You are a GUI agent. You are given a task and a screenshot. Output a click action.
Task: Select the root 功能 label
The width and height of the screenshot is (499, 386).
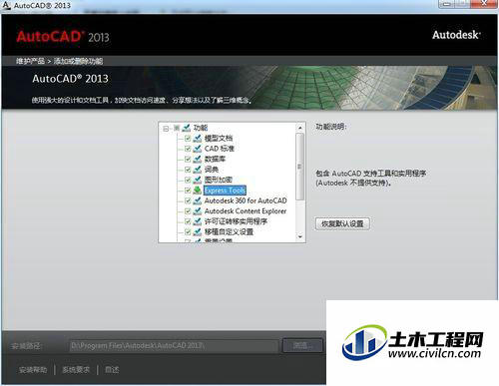coord(201,128)
